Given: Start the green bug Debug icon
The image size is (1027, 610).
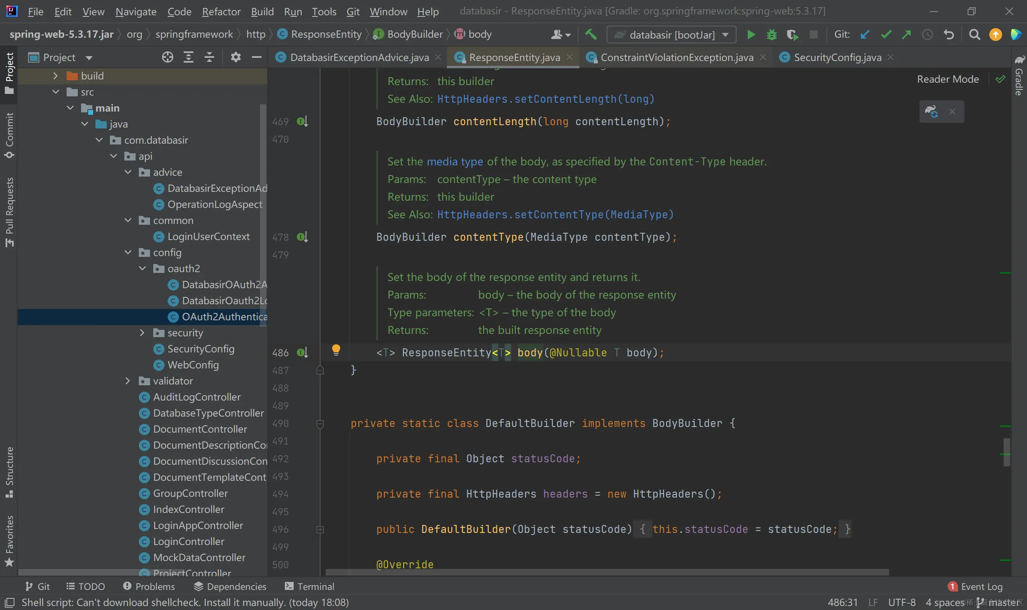Looking at the screenshot, I should [x=771, y=35].
